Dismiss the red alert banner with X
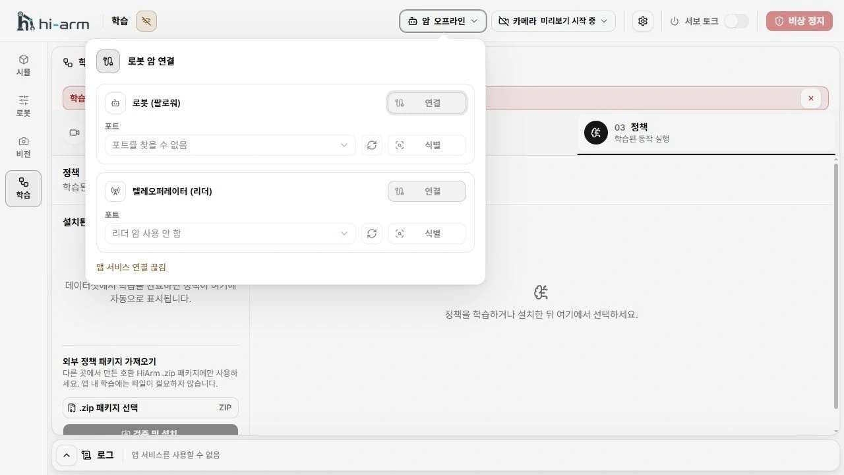Screen dimensions: 844x475 (x=811, y=98)
